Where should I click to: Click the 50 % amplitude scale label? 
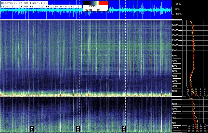point(178,4)
